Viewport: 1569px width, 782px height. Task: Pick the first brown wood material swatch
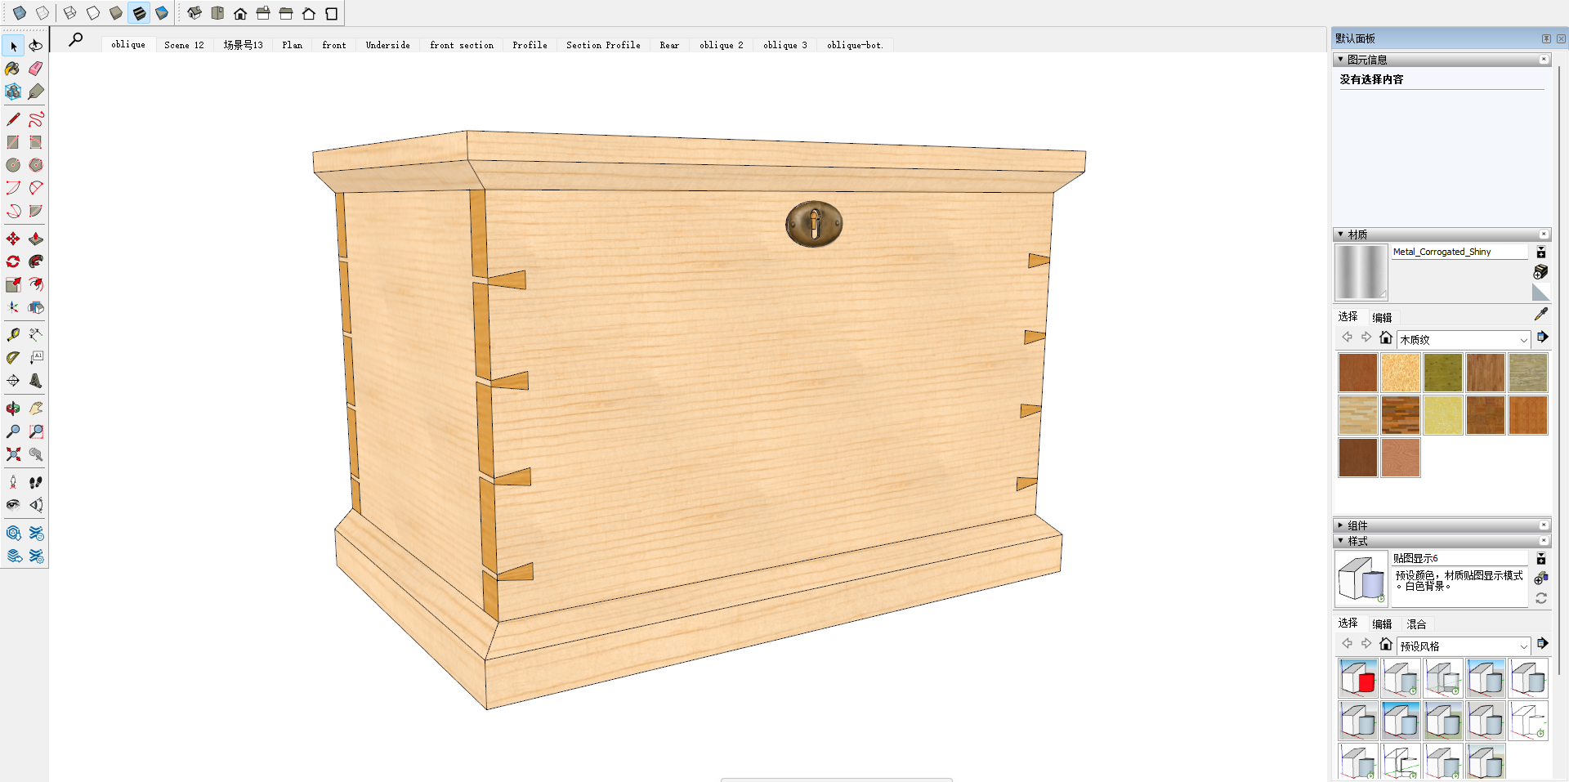point(1357,373)
